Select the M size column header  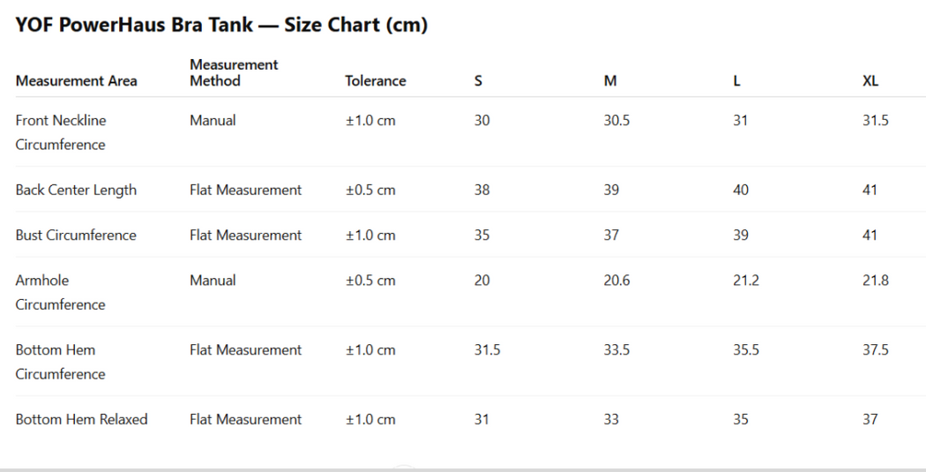coord(610,81)
